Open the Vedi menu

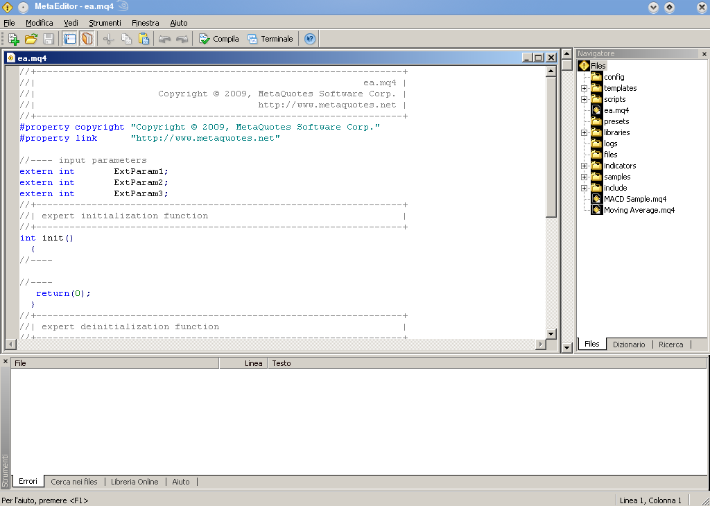click(71, 23)
